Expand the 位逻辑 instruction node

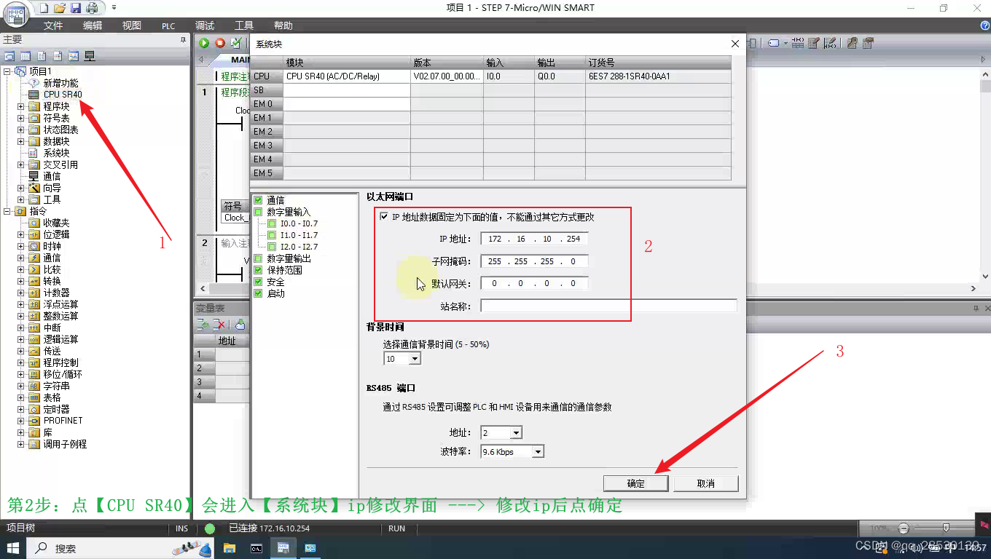coord(21,234)
